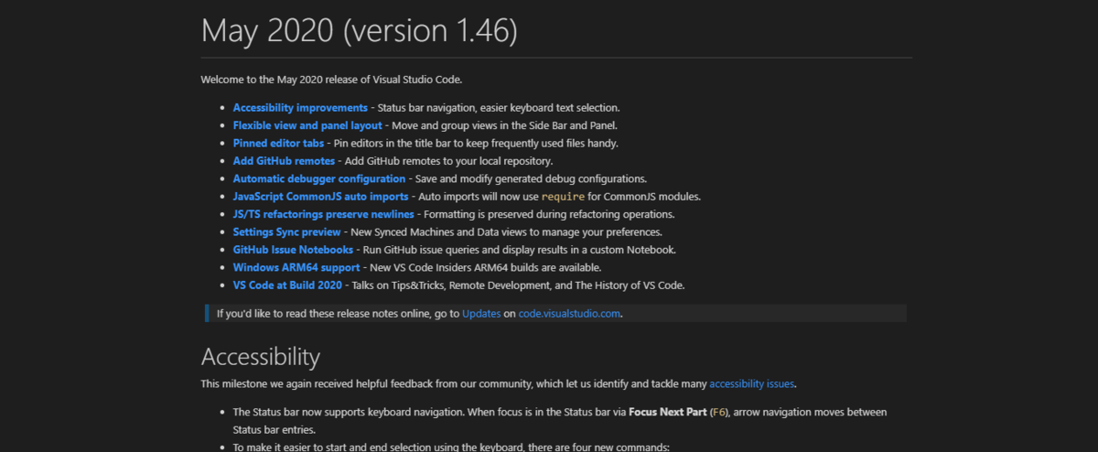Open JavaScript CommonJS auto imports link

click(x=321, y=197)
